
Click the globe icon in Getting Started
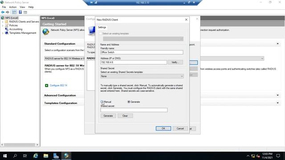pos(46,32)
